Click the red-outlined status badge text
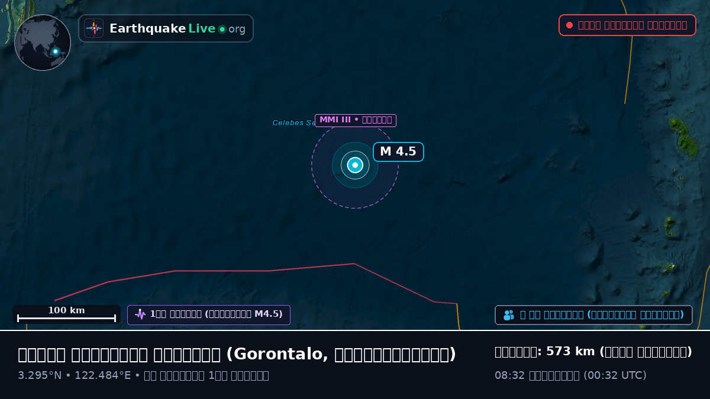 click(x=632, y=25)
